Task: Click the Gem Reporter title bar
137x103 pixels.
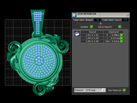Action: 101,15
